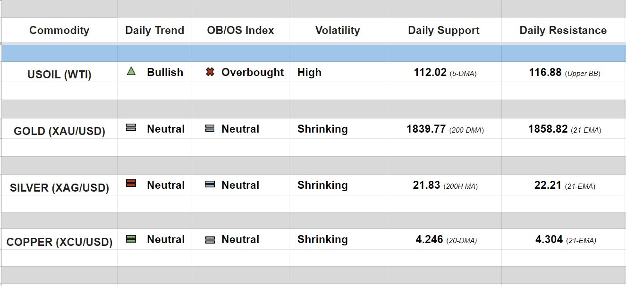This screenshot has width=626, height=286.
Task: Click the Daily Resistance header cell
Action: [563, 30]
